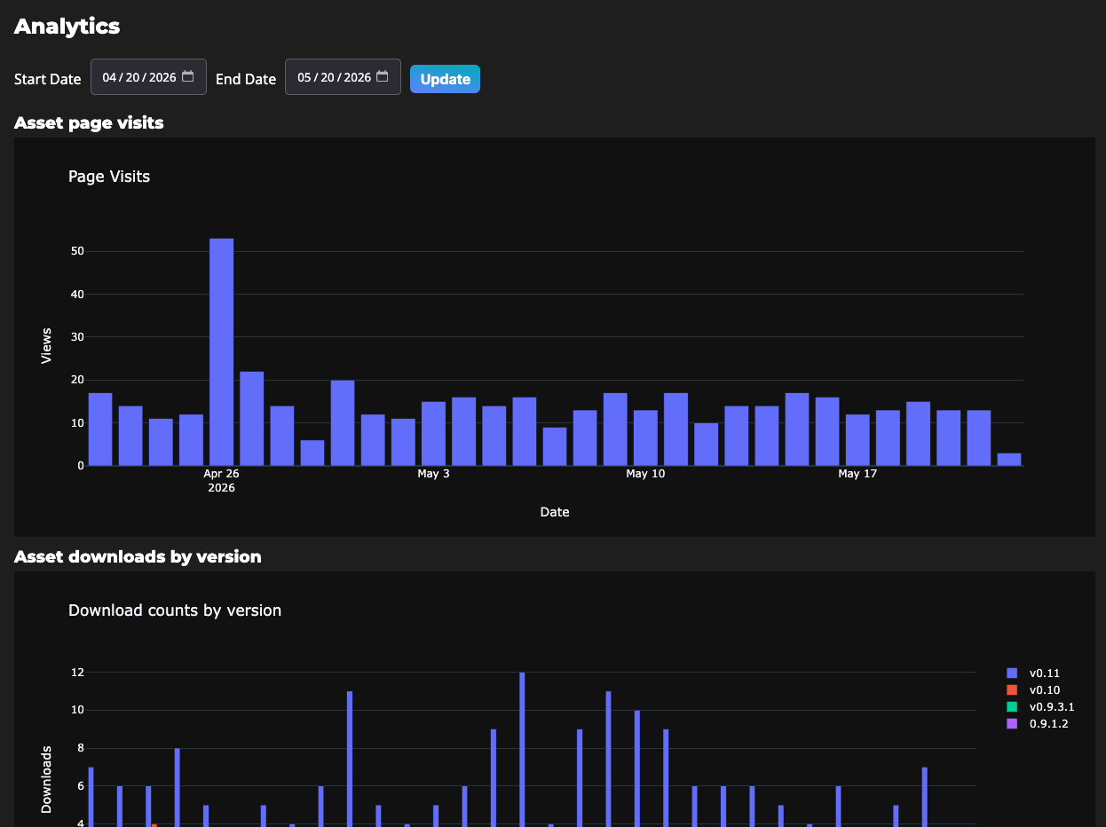
Task: Click the Downloads y-axis title
Action: click(x=46, y=780)
